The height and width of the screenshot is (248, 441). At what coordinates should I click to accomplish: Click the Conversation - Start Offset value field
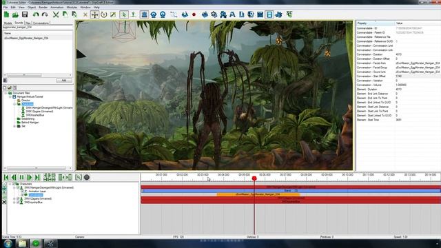418,76
